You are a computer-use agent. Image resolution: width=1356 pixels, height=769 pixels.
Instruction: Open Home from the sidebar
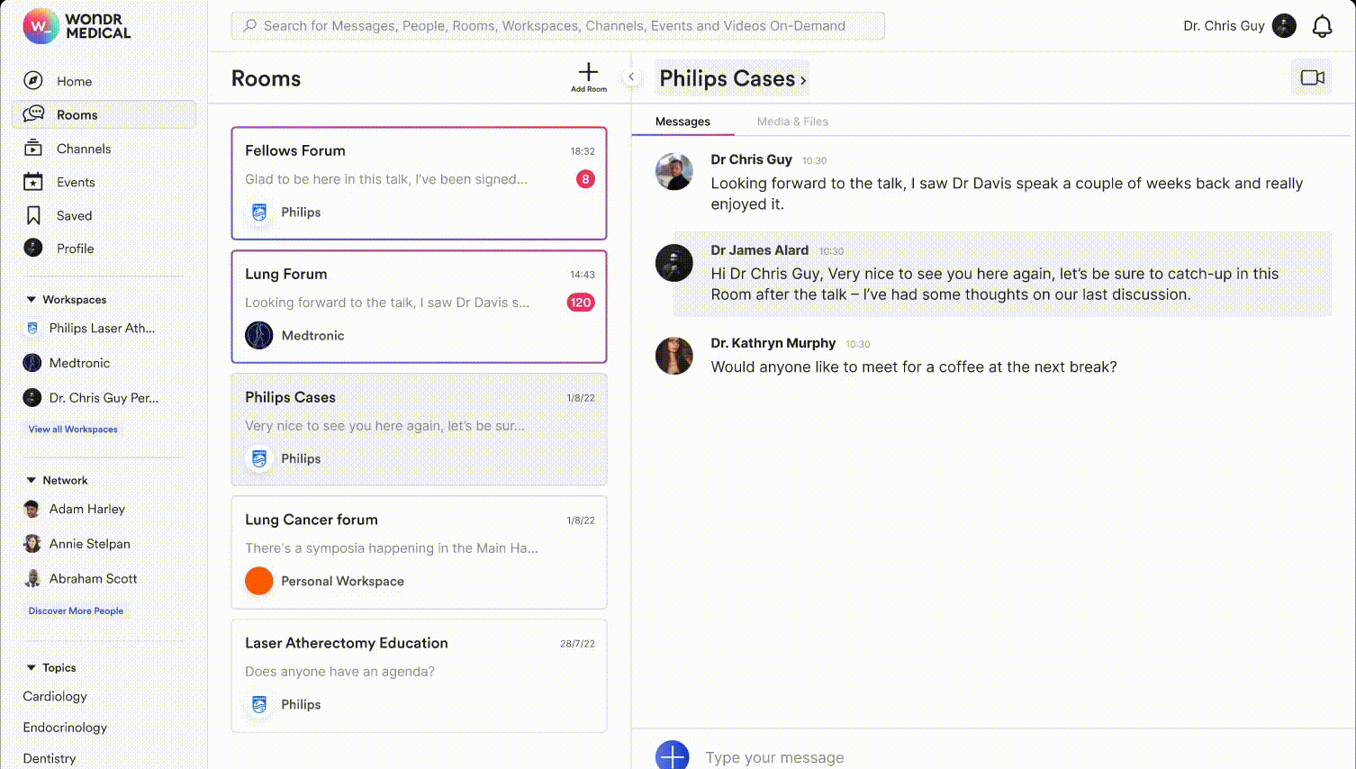click(x=74, y=81)
